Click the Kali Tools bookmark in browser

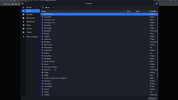tap(16, 4)
